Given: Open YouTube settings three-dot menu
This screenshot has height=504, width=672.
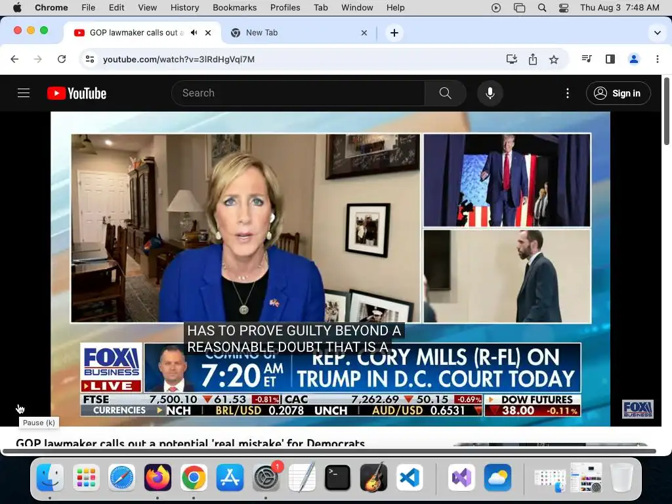Looking at the screenshot, I should pos(568,93).
